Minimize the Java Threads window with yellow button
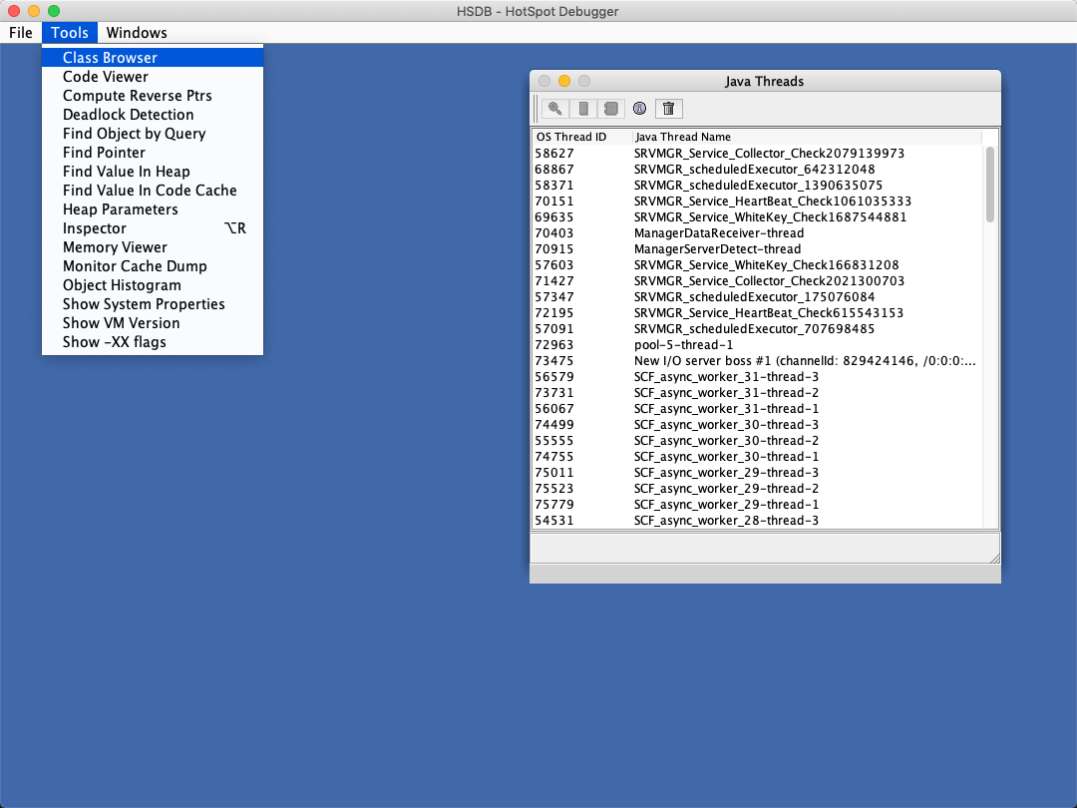 coord(563,81)
